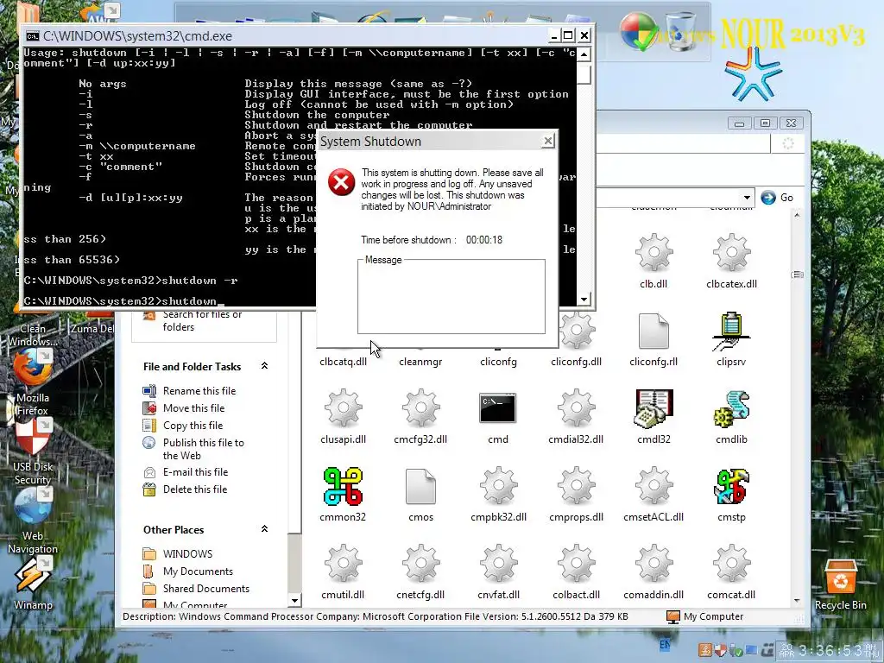Close the System Shutdown dialog

point(547,141)
